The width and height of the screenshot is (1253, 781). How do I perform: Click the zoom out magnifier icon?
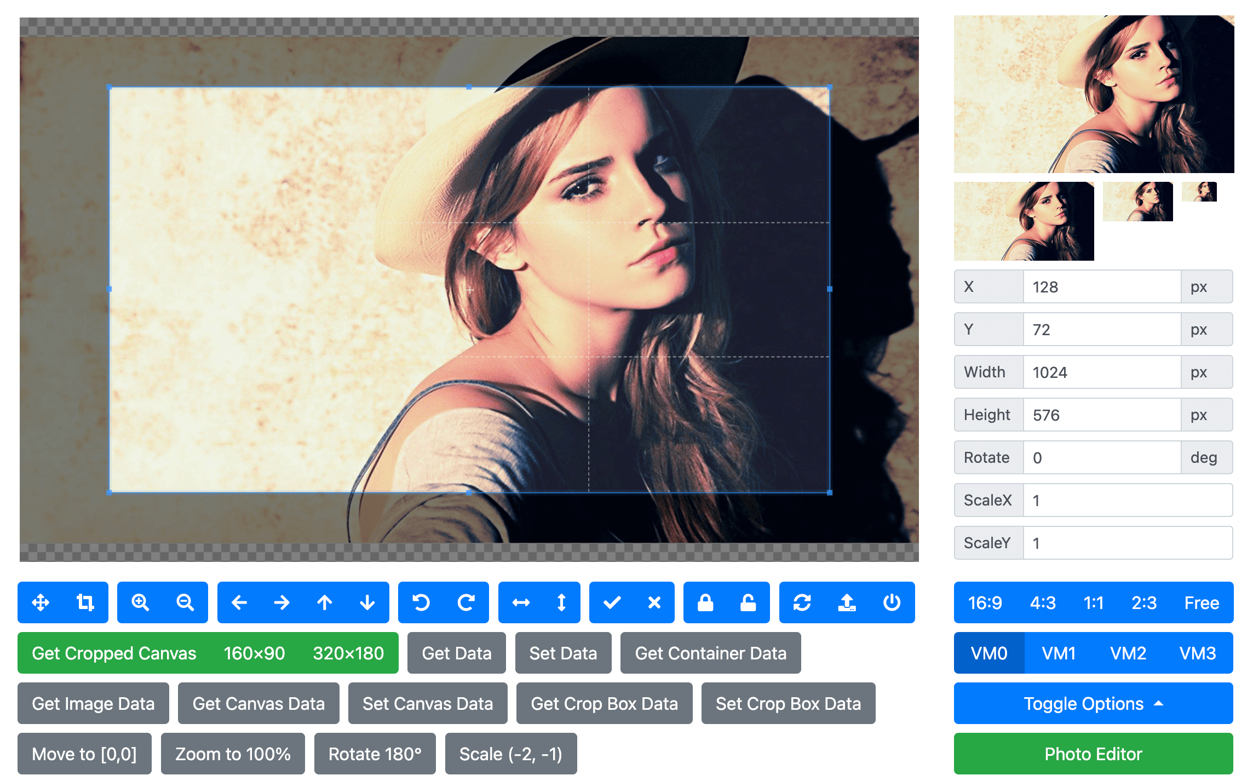click(185, 602)
